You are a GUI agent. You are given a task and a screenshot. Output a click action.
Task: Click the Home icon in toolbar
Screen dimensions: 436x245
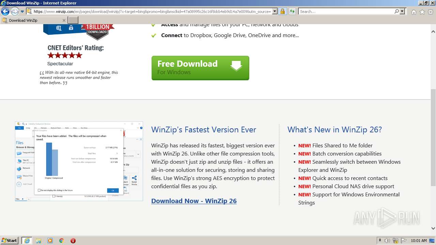point(414,12)
